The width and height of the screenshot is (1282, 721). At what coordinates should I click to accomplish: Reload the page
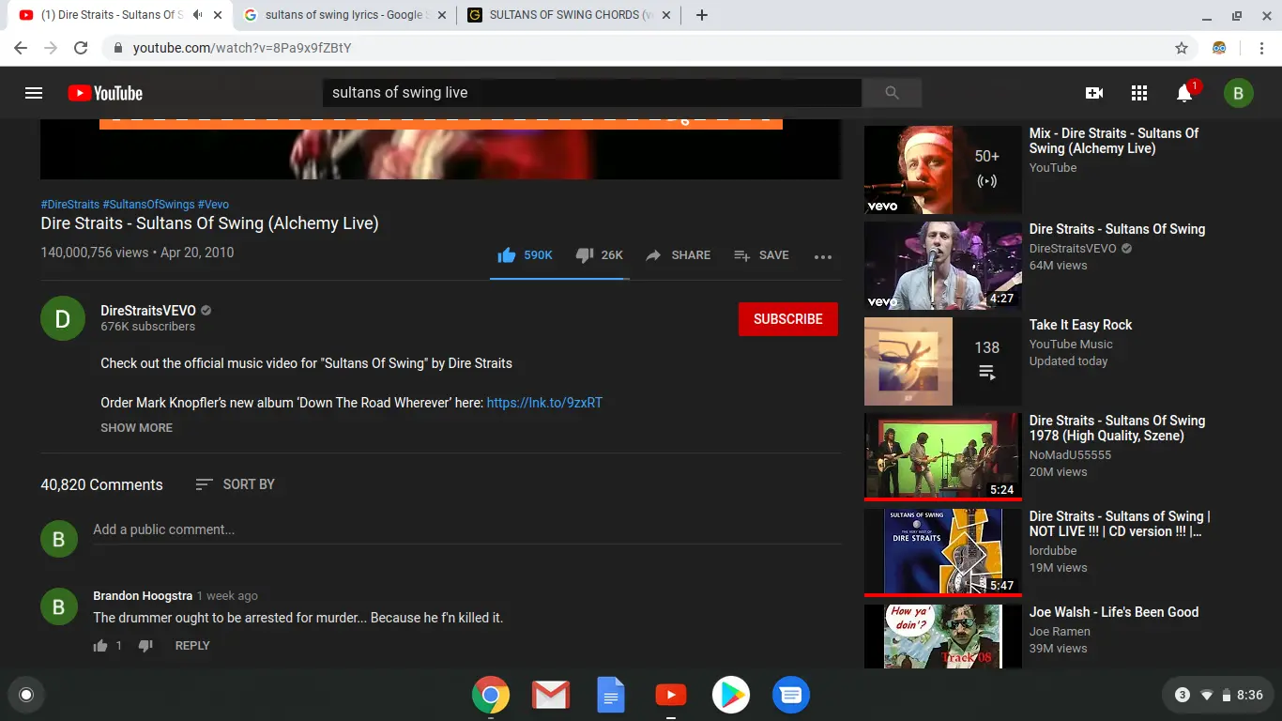point(81,48)
